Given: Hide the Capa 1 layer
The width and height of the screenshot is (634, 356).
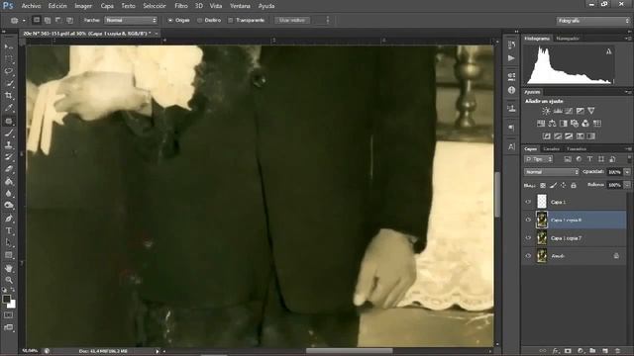Looking at the screenshot, I should [x=528, y=202].
